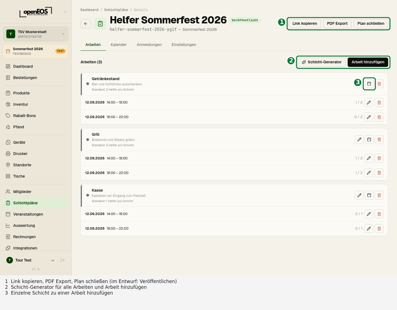397x310 pixels.
Task: Open Rechnungen in the sidebar
Action: tap(36, 237)
